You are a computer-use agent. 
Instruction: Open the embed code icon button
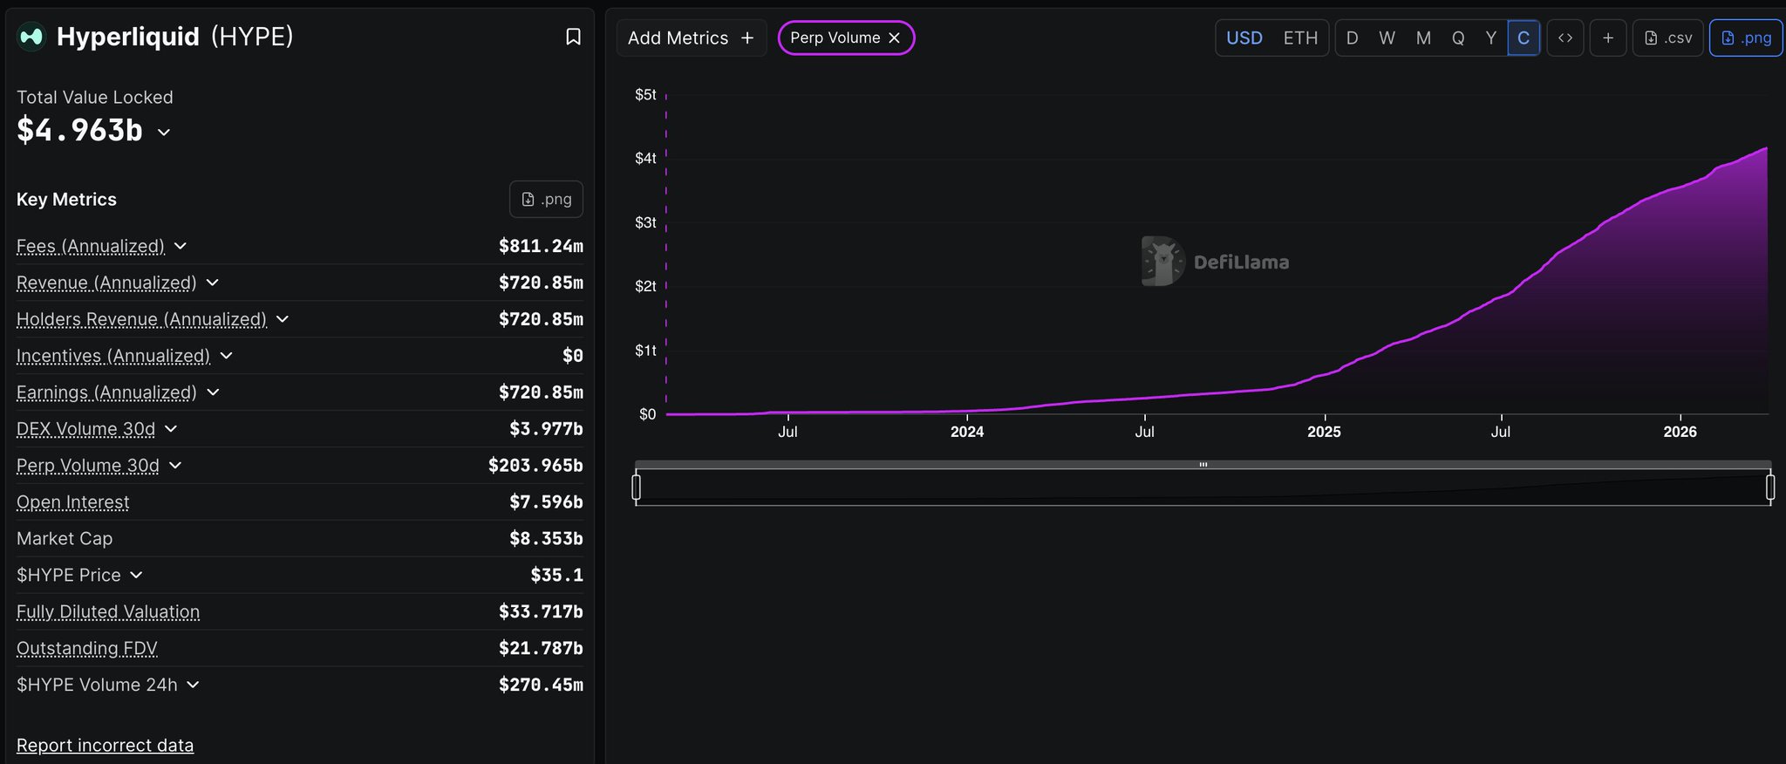point(1565,38)
